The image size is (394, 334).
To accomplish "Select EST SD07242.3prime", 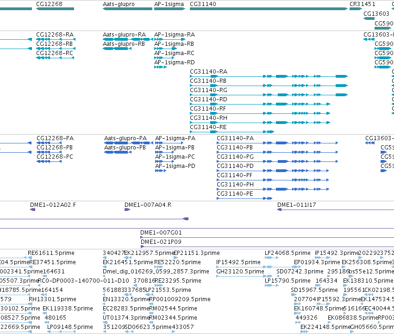I will coord(300,272).
